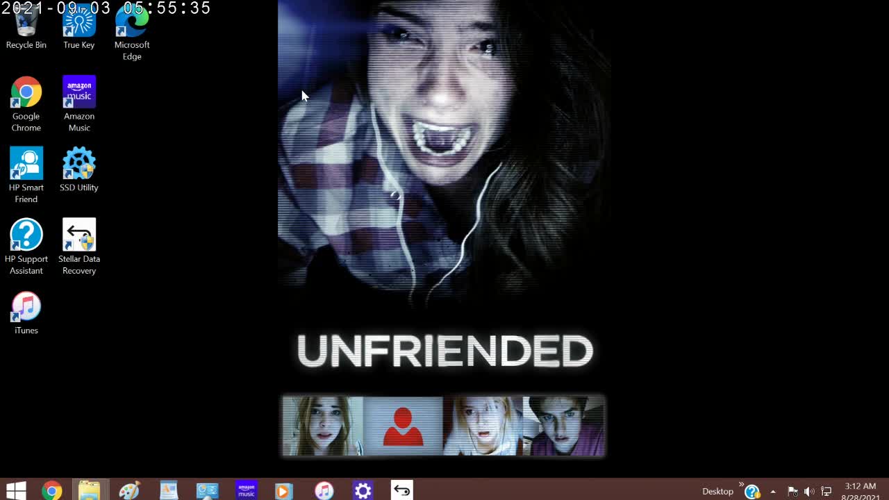Select the True Key desktop shortcut

click(x=79, y=28)
